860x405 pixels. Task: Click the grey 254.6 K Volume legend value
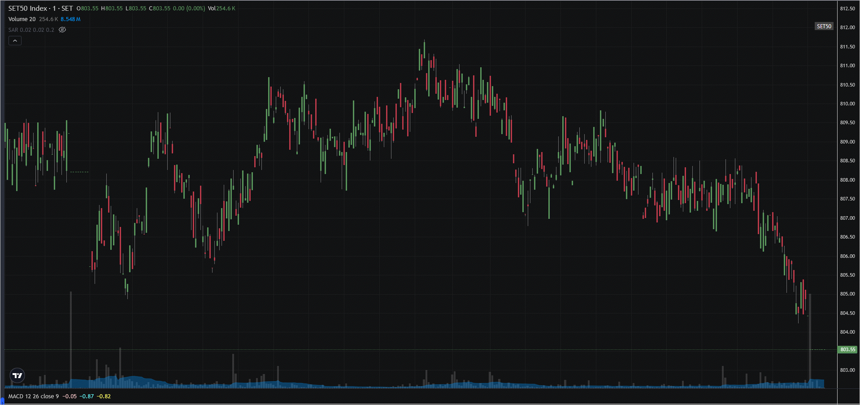[x=48, y=19]
